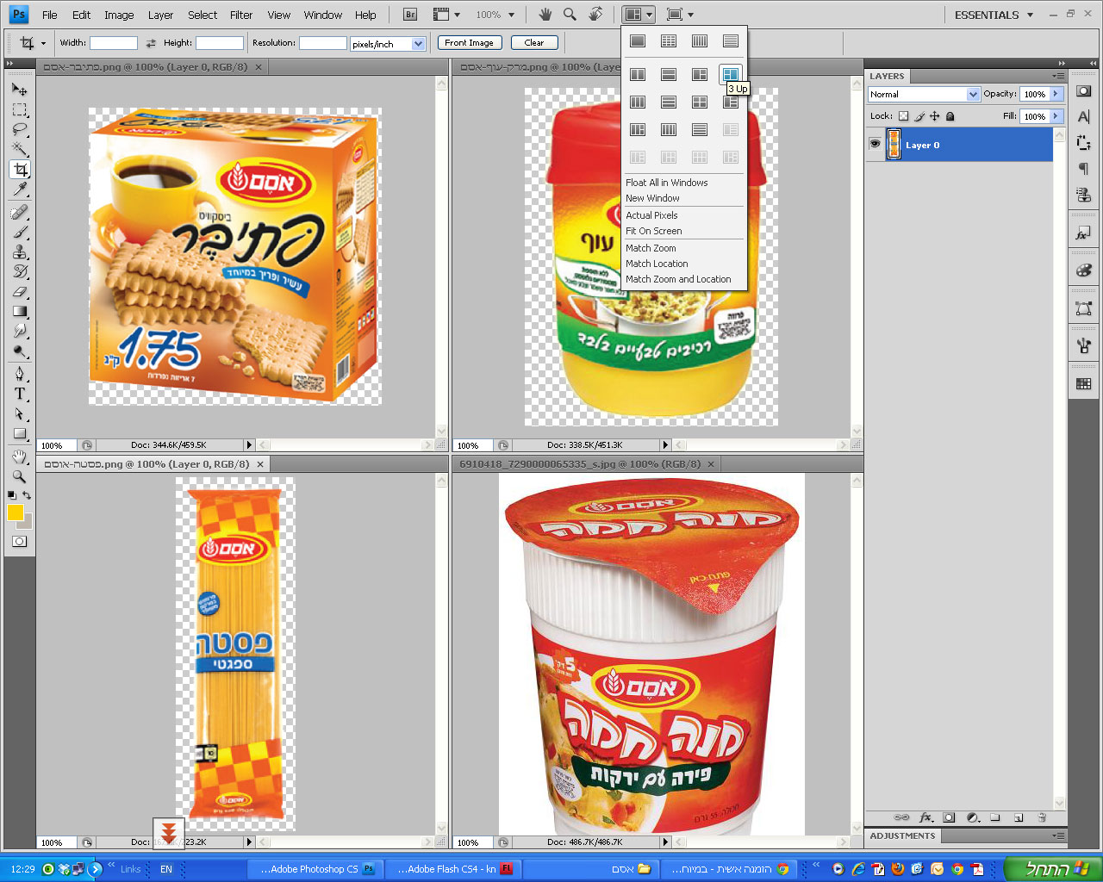The image size is (1103, 882).
Task: Open the Opacity slider arrow
Action: click(1056, 94)
